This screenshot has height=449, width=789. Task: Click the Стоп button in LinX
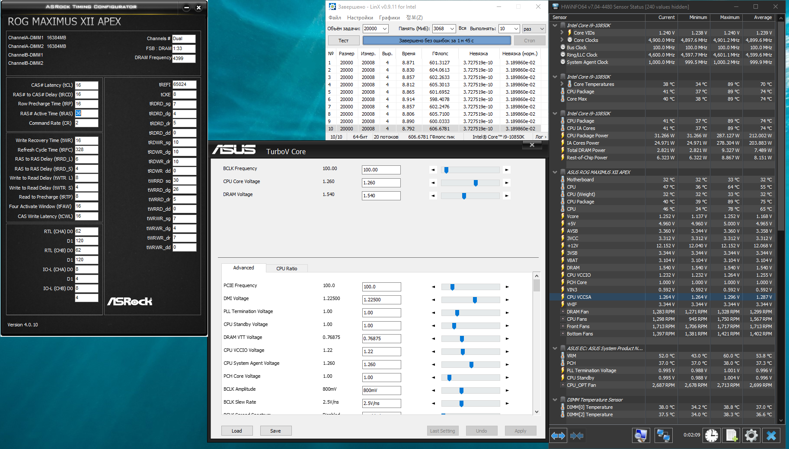tap(530, 41)
